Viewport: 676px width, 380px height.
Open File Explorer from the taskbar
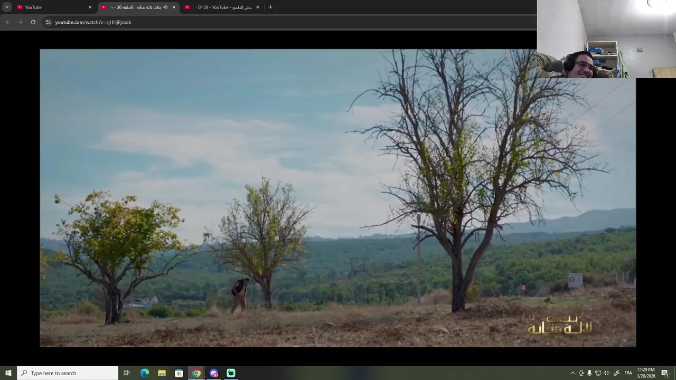tap(162, 373)
